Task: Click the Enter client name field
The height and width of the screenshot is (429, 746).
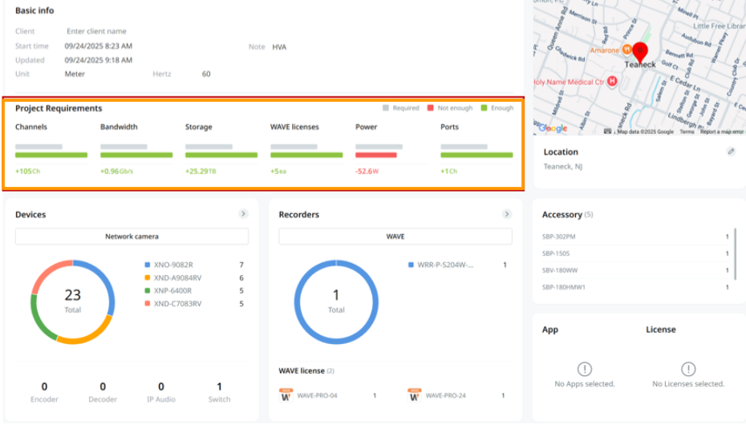Action: [x=96, y=31]
